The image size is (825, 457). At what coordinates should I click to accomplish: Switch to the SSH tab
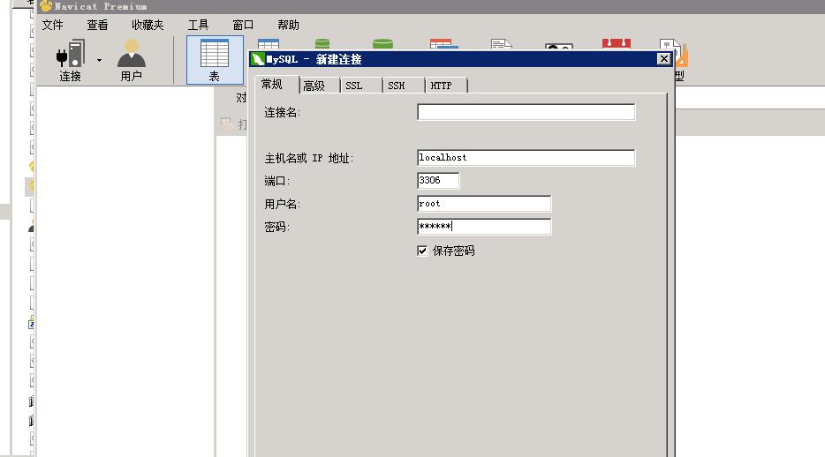(396, 86)
